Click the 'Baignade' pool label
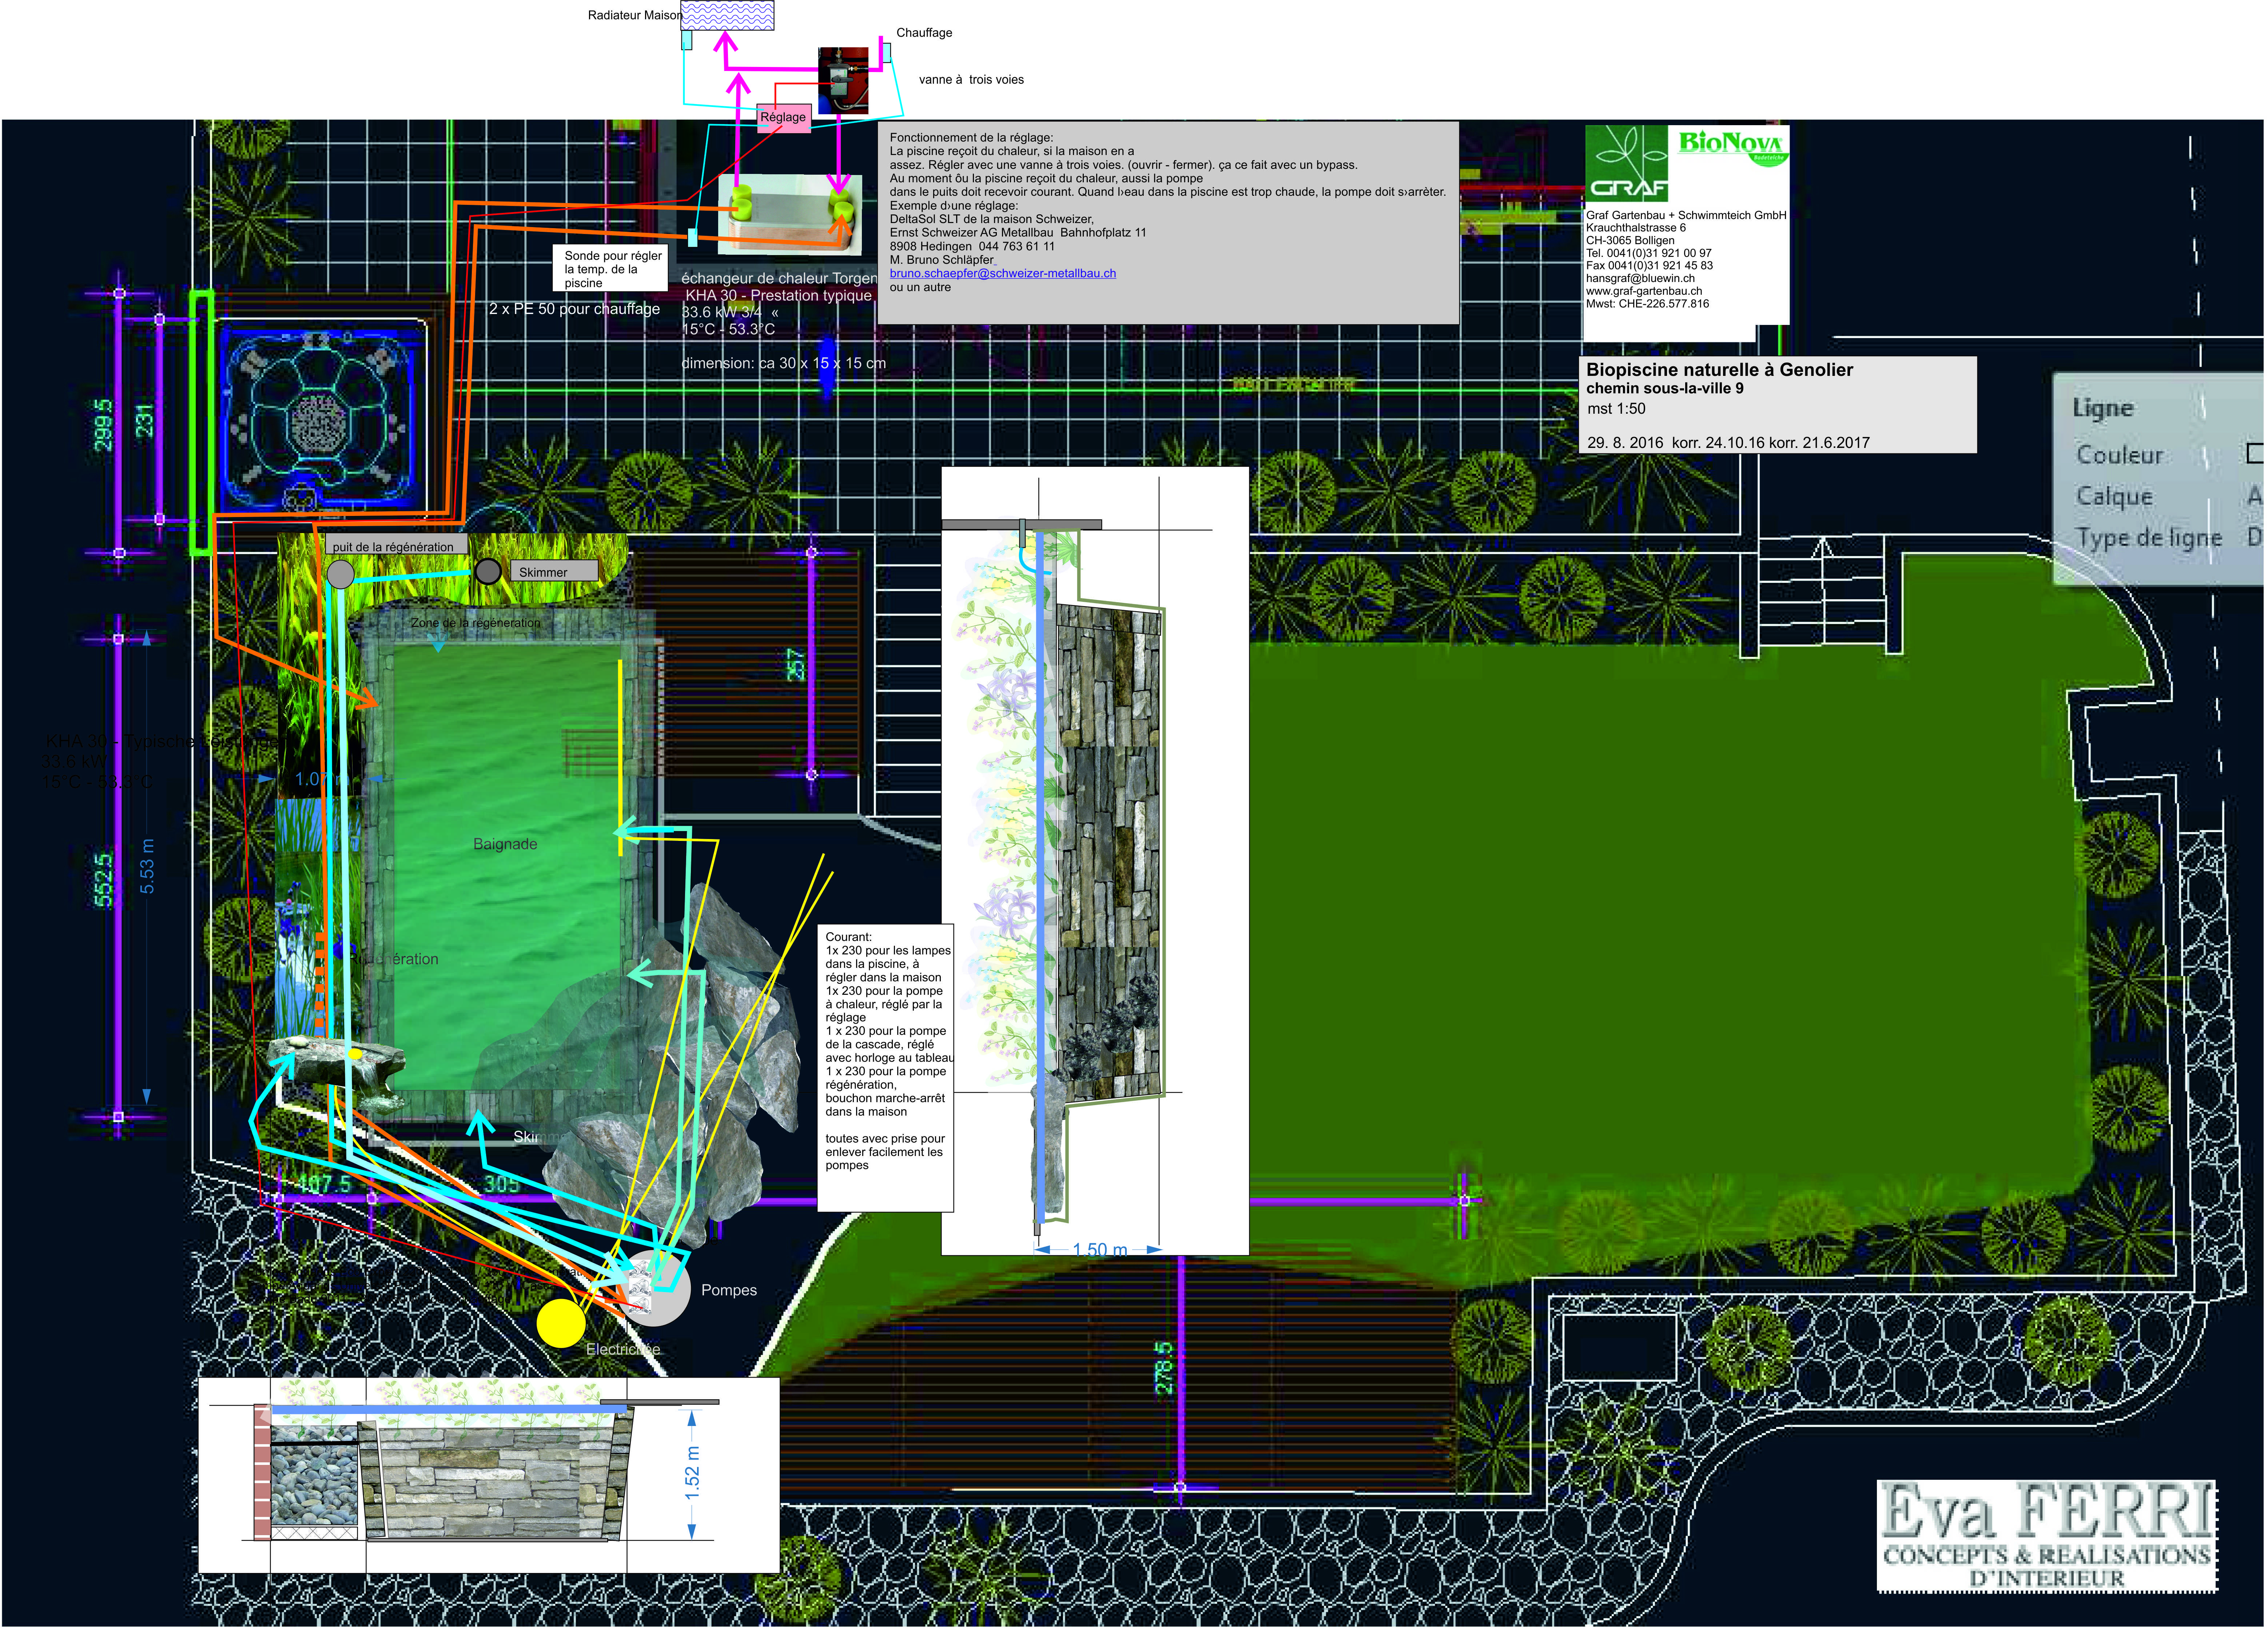 tap(505, 844)
